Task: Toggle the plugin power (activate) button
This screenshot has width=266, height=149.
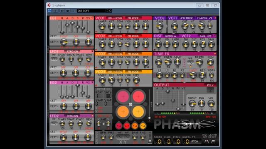Action: pyautogui.click(x=49, y=11)
